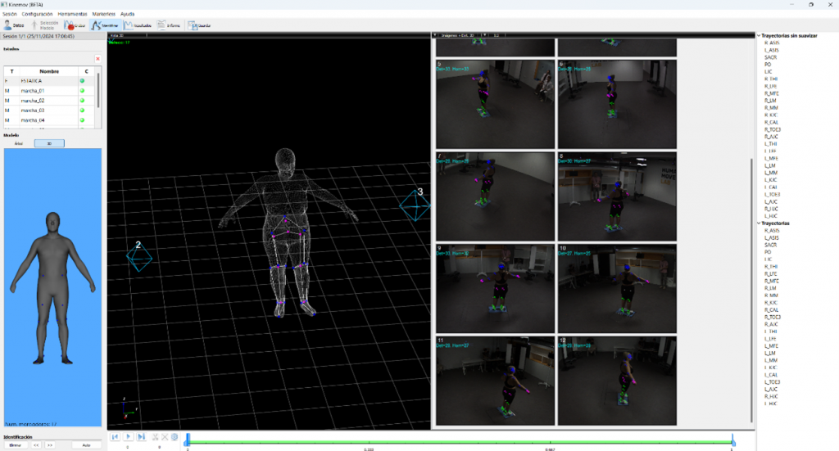Collapse the Trayectorias tree group
The width and height of the screenshot is (839, 451).
click(x=758, y=223)
